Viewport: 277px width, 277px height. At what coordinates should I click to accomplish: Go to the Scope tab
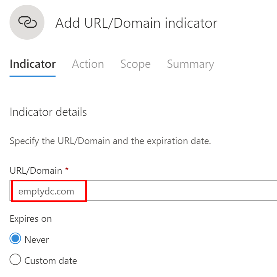click(135, 64)
